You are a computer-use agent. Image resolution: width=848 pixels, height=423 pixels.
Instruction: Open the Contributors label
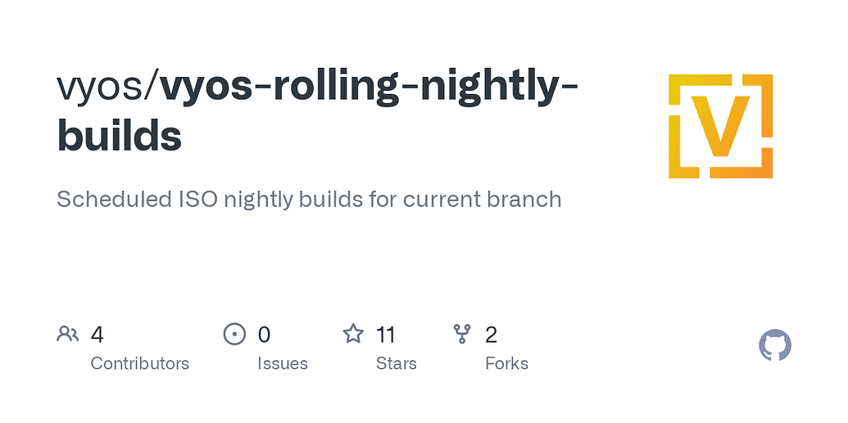[x=139, y=363]
